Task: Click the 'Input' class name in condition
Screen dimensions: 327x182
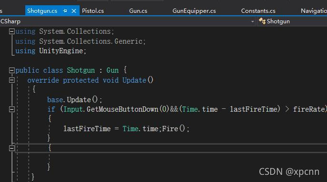Action: coord(73,109)
